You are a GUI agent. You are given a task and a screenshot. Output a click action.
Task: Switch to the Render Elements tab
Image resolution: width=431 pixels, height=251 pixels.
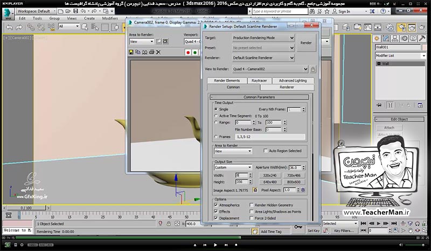pos(227,81)
